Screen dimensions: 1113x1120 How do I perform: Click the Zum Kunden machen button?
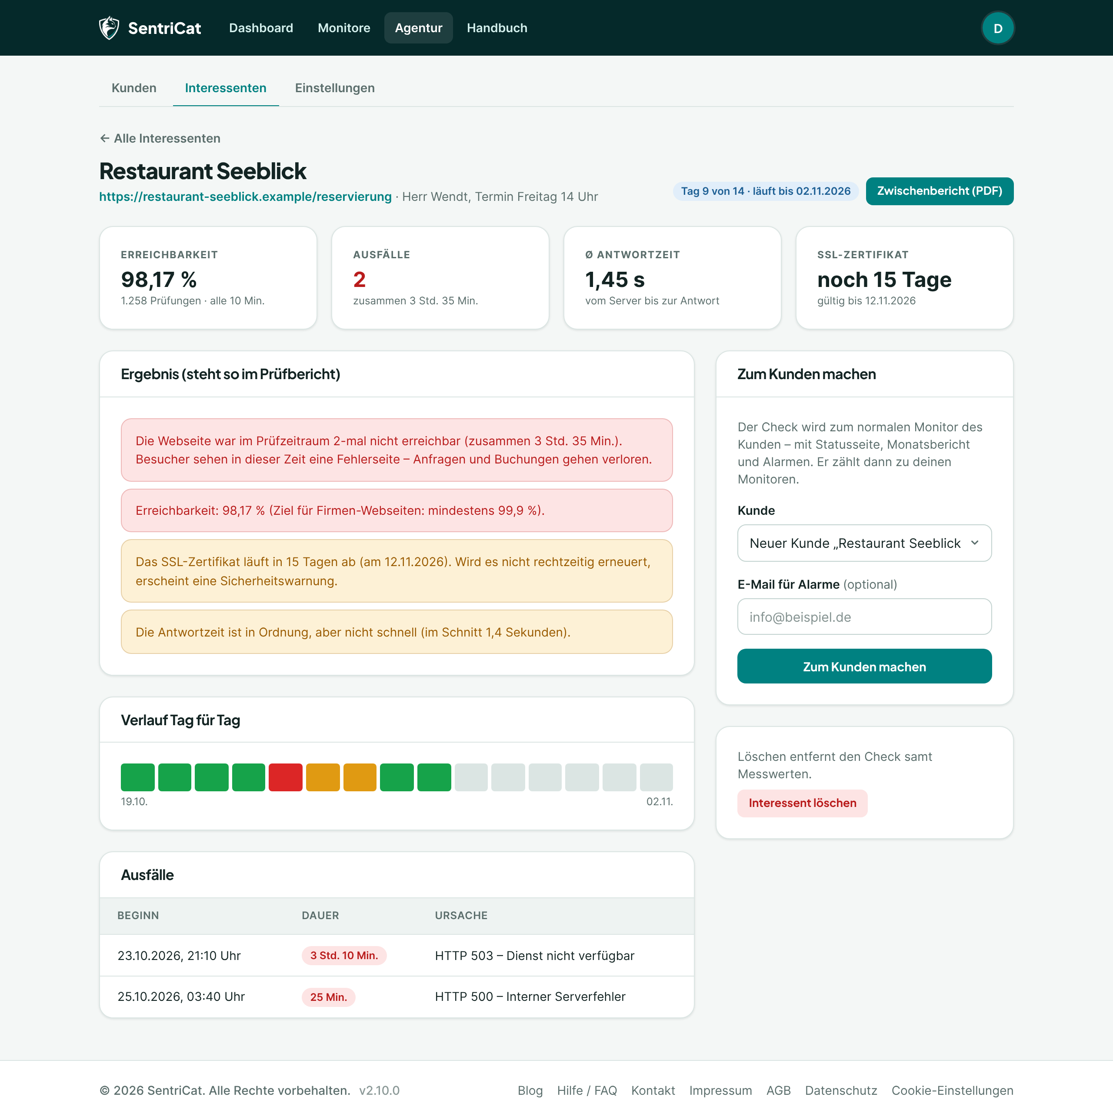coord(864,667)
